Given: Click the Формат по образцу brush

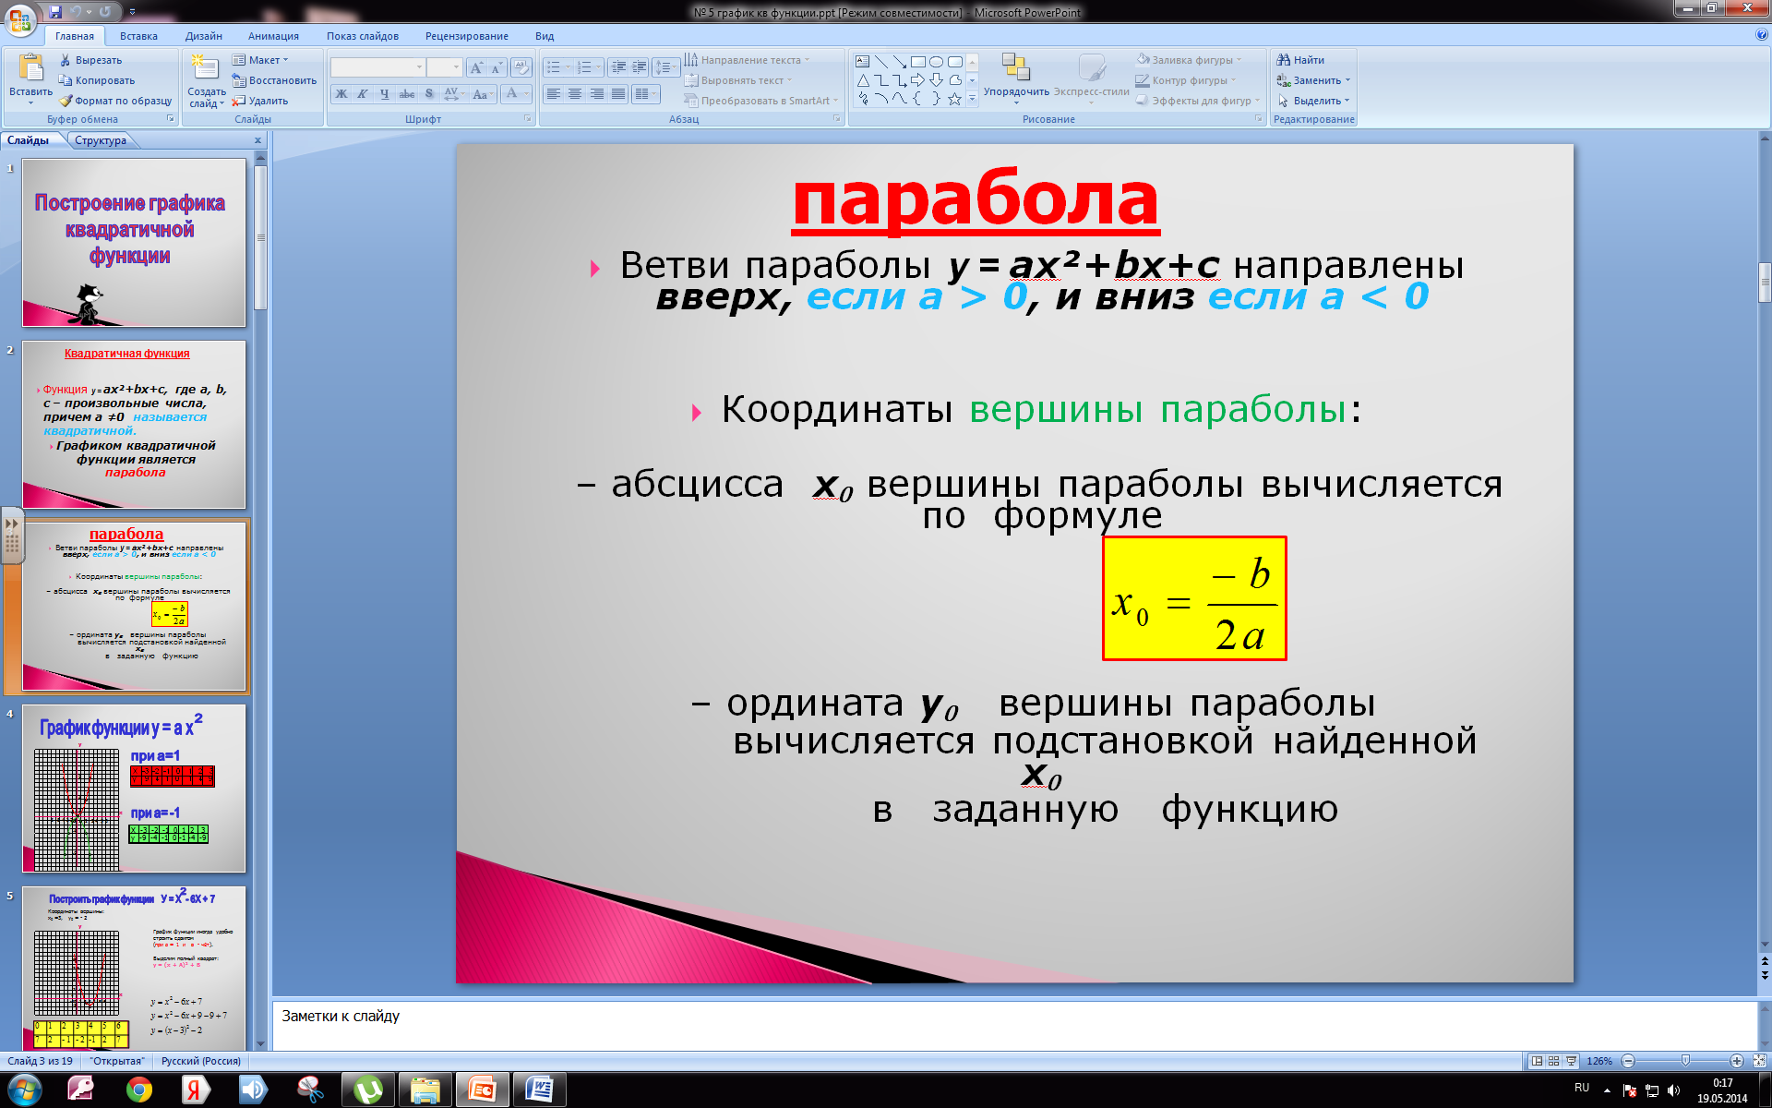Looking at the screenshot, I should pos(66,101).
